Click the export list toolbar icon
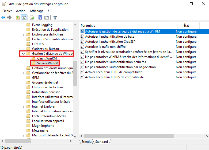209x150 pixels. click(x=32, y=18)
